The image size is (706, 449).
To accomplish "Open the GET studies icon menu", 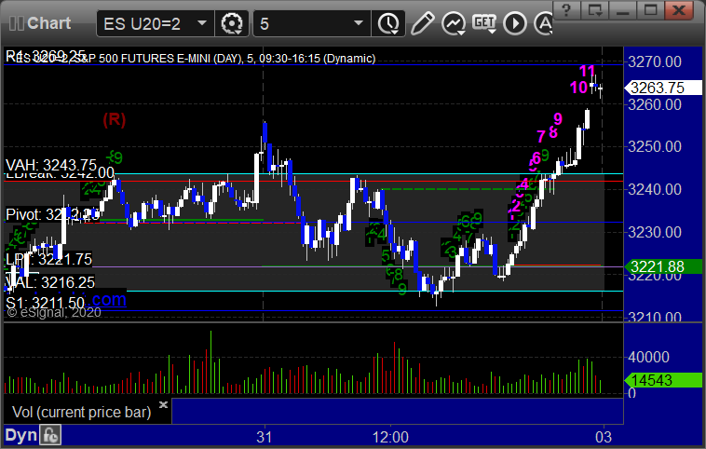I will click(x=484, y=23).
